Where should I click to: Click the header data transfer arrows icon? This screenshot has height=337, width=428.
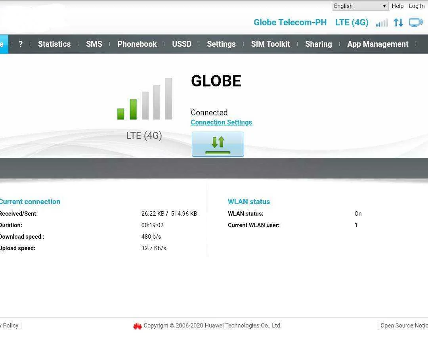[399, 23]
